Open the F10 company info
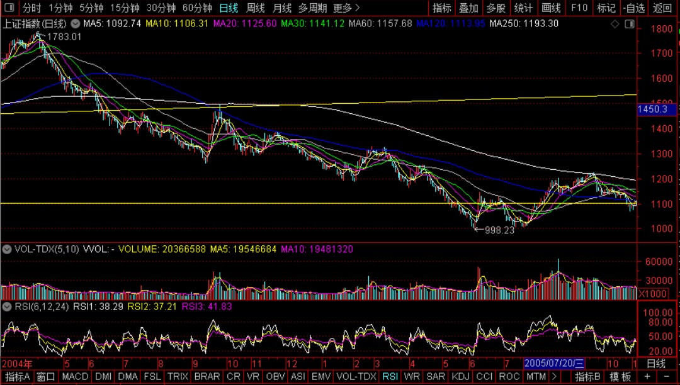 [x=579, y=8]
